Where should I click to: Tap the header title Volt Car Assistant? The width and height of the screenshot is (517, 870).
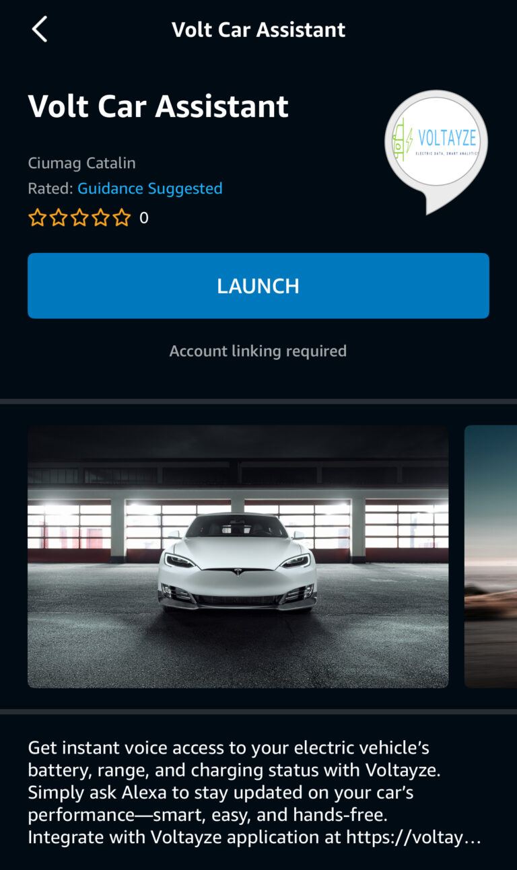coord(258,30)
